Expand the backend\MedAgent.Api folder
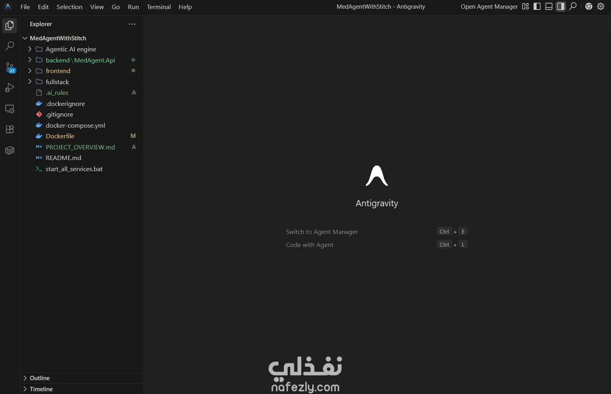 [30, 60]
